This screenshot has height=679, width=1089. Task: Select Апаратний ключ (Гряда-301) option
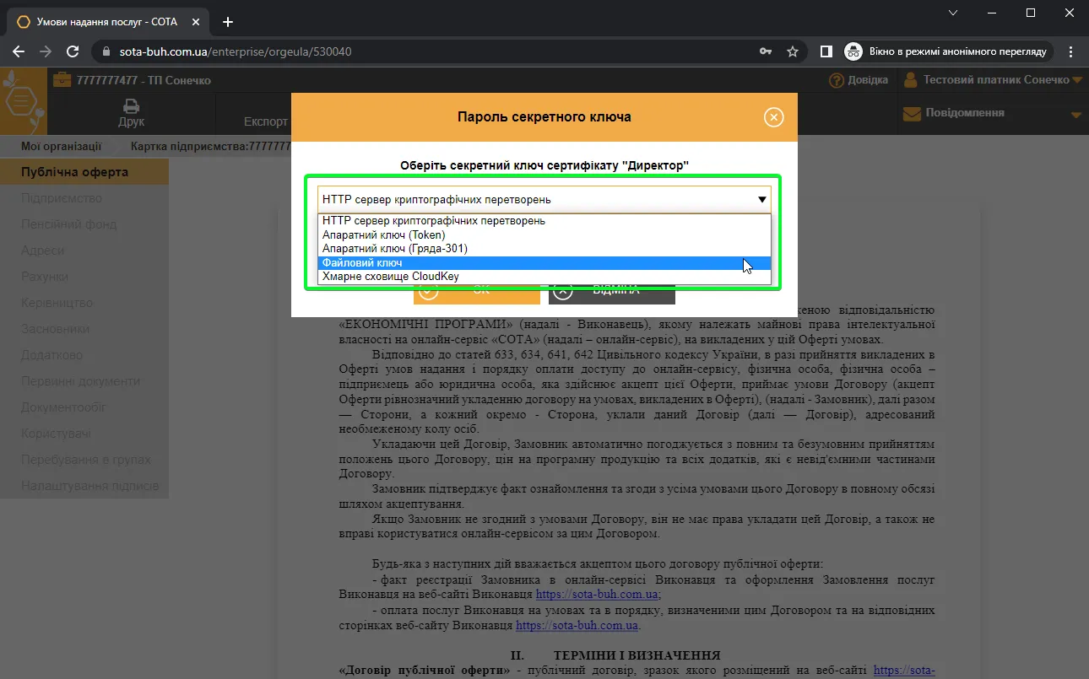click(544, 249)
